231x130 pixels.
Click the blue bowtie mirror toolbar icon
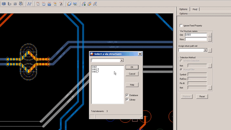point(75,4)
